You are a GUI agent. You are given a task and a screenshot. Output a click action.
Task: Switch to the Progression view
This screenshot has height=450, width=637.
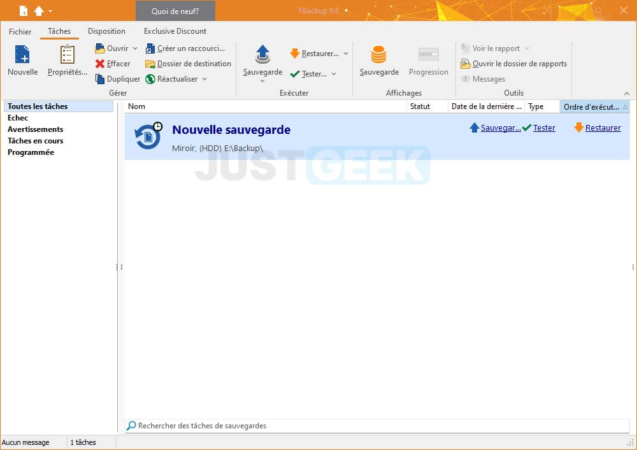pyautogui.click(x=428, y=60)
